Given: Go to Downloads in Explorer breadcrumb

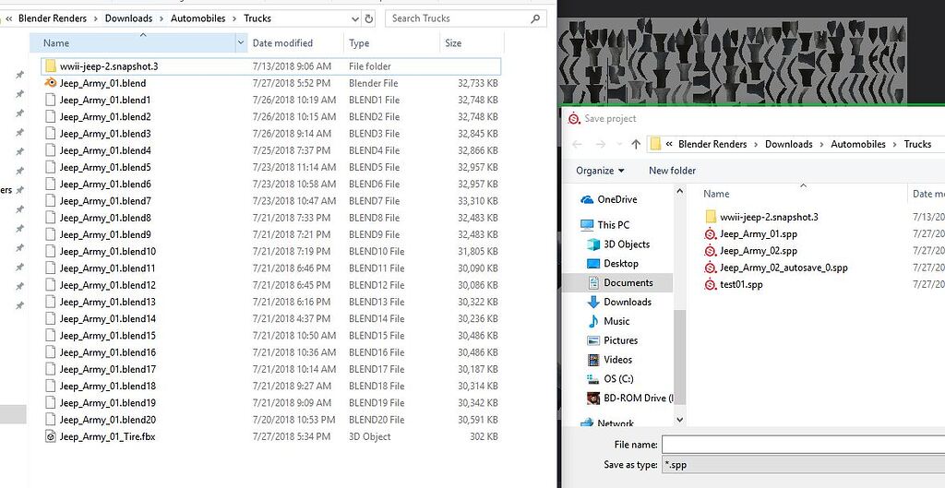Looking at the screenshot, I should (x=128, y=18).
